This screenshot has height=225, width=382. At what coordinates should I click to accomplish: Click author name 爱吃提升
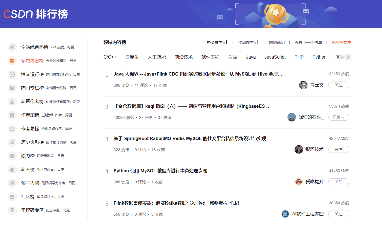coord(314,182)
